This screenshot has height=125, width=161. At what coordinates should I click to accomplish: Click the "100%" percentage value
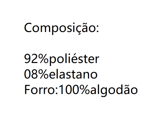(72, 90)
